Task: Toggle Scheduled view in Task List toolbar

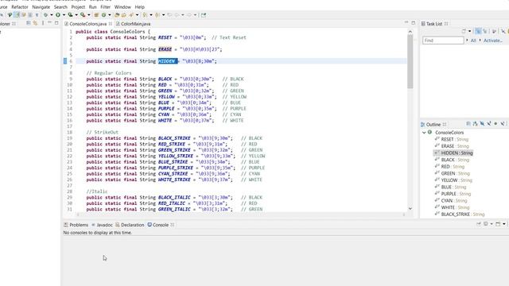Action: [x=485, y=31]
